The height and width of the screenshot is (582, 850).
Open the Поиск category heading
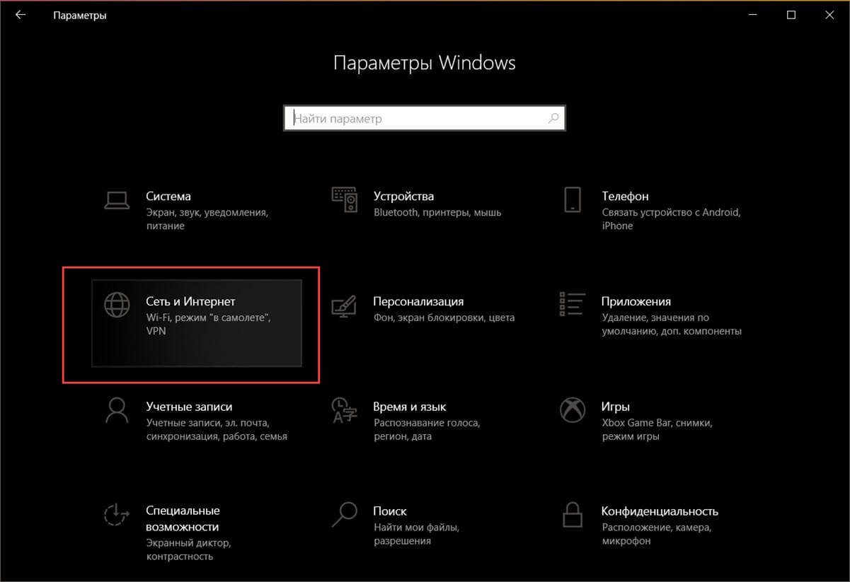[390, 511]
